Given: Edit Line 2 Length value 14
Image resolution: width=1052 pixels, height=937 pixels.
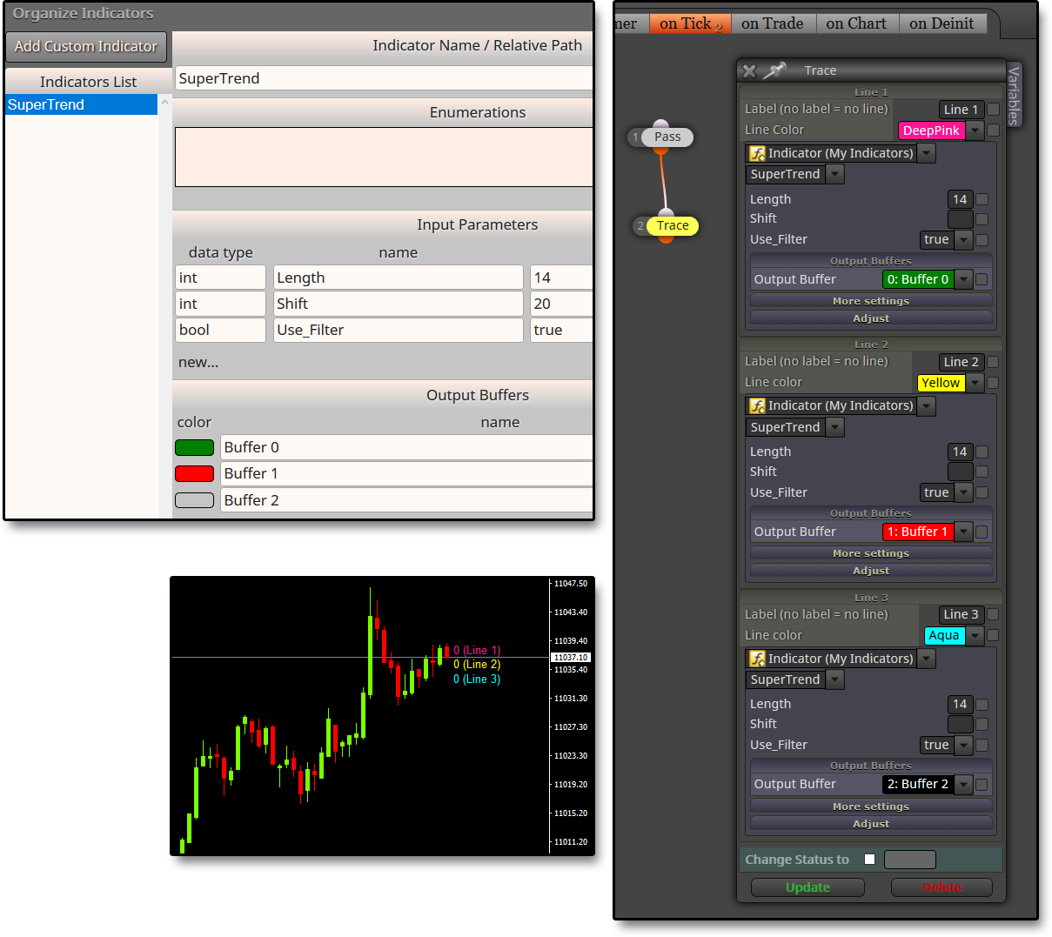Looking at the screenshot, I should (x=960, y=452).
